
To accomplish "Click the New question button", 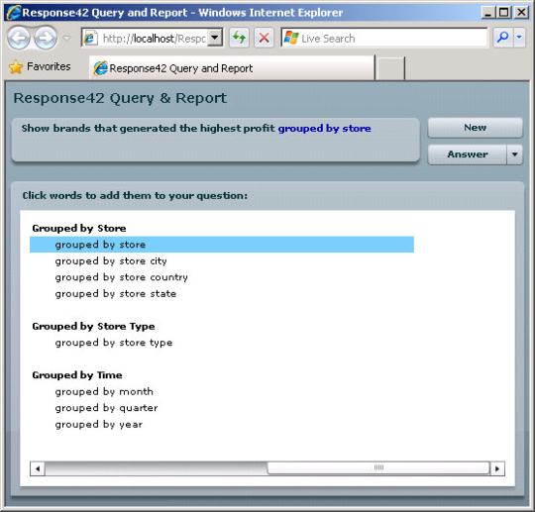I will [475, 128].
